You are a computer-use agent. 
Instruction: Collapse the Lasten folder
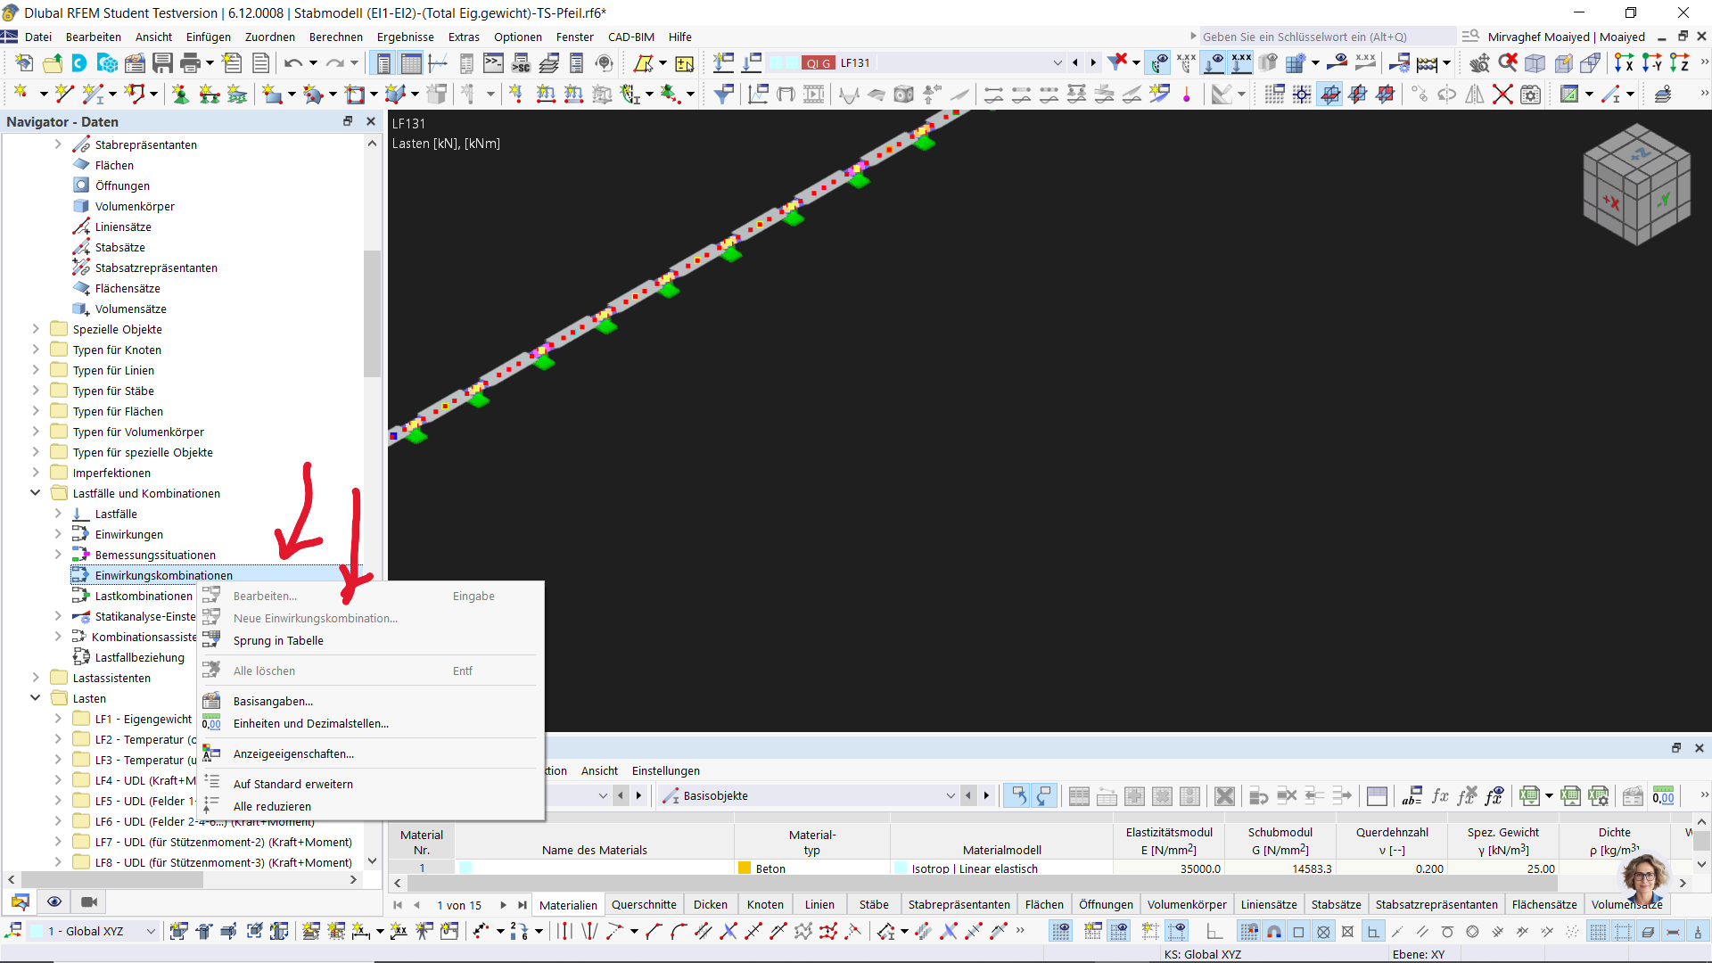(x=36, y=698)
